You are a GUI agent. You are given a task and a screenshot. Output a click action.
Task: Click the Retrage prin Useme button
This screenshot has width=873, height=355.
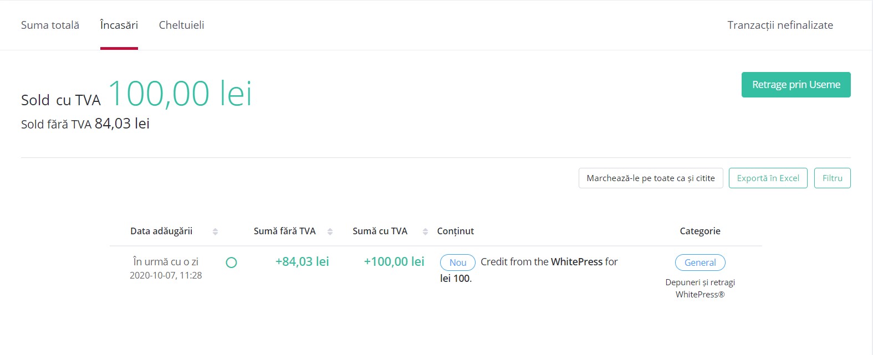click(796, 85)
